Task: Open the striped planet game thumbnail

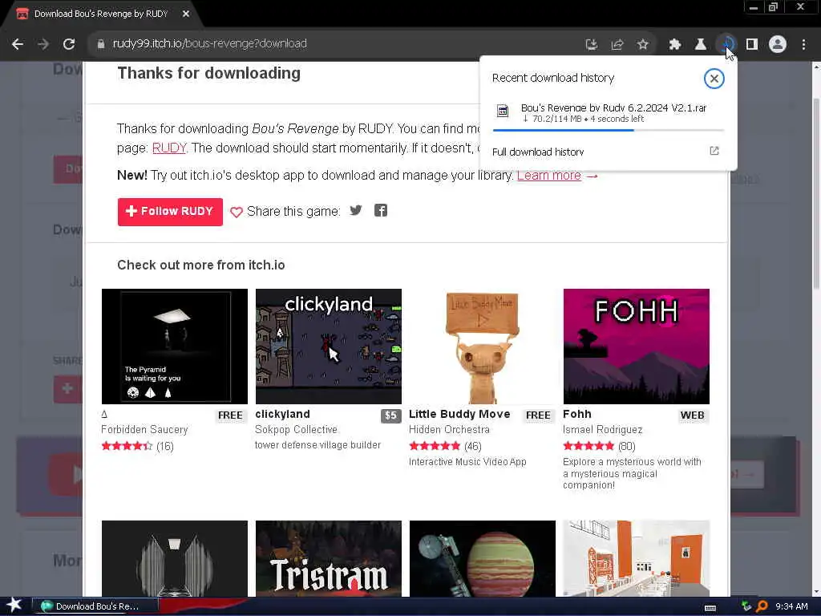Action: tap(482, 558)
